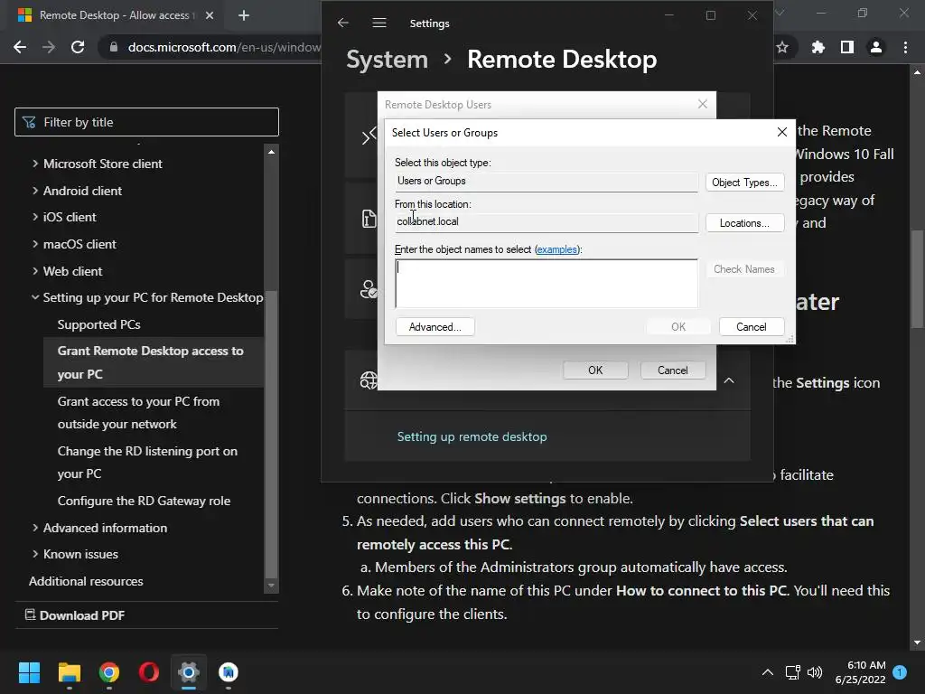Click the object names text box
The image size is (925, 694).
(x=547, y=283)
